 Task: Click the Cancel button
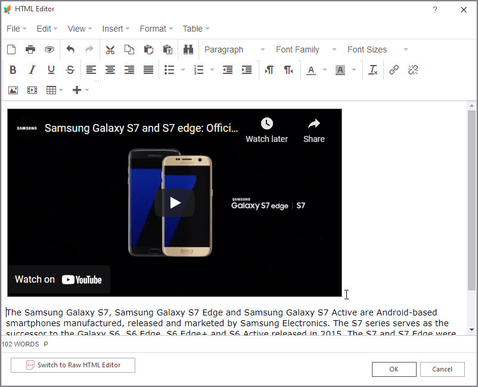click(442, 369)
